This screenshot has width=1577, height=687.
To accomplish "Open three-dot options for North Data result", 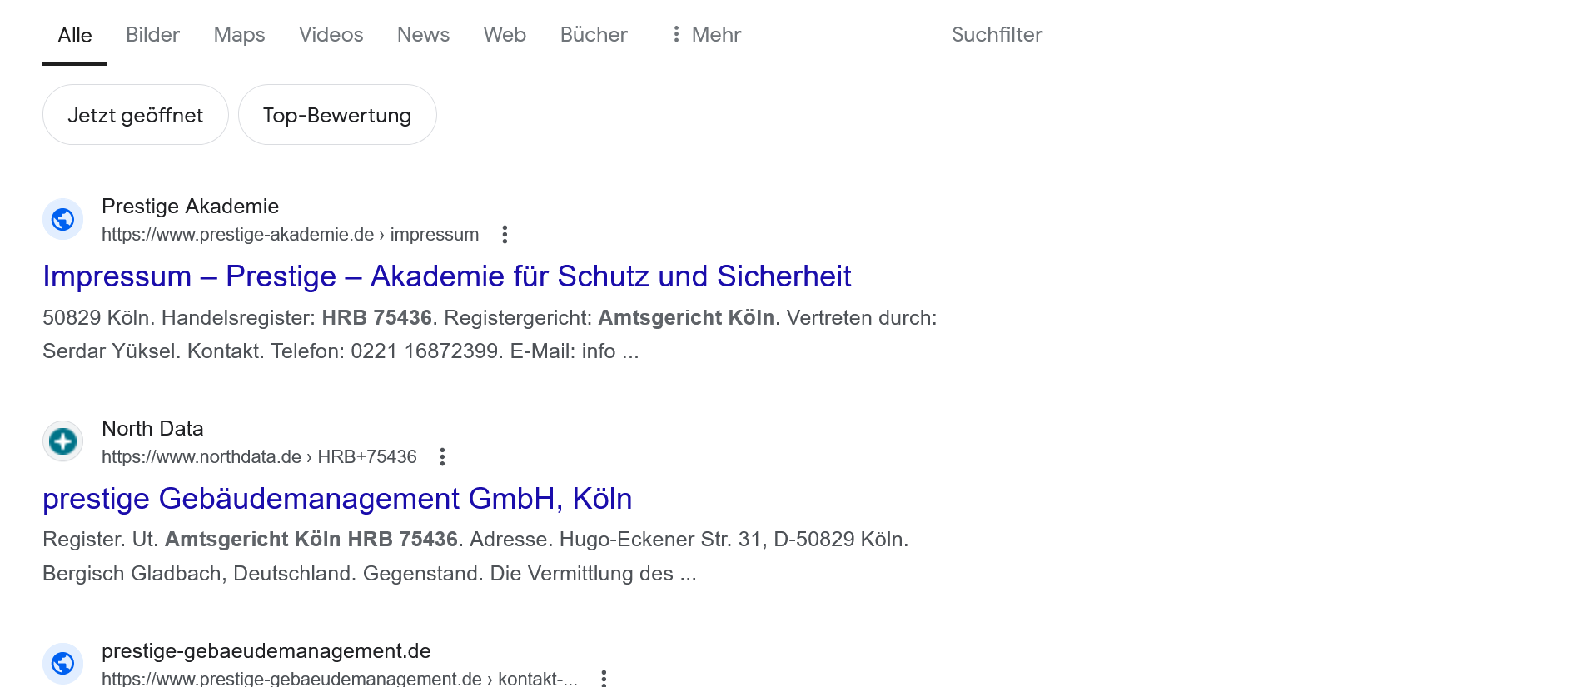I will point(442,457).
